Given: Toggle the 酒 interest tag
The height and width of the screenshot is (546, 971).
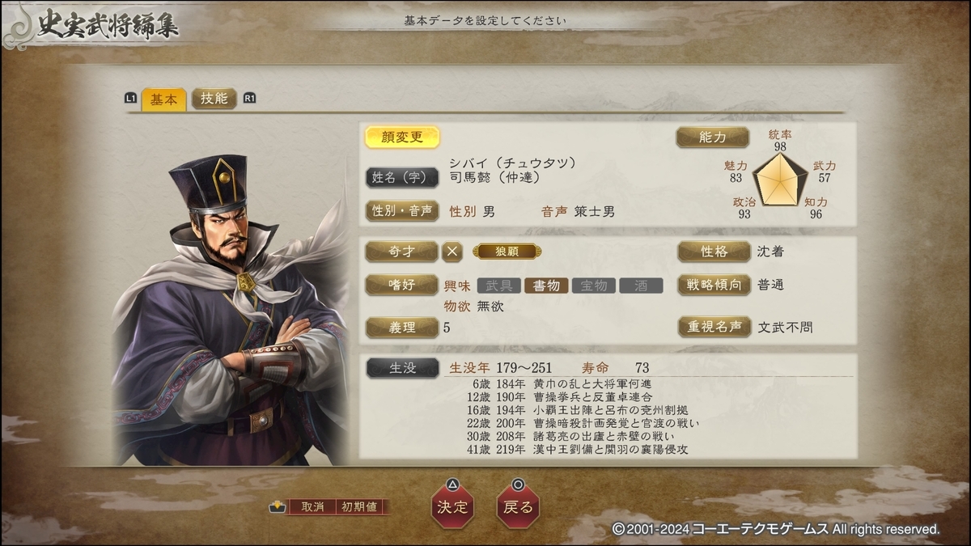Looking at the screenshot, I should pos(641,286).
